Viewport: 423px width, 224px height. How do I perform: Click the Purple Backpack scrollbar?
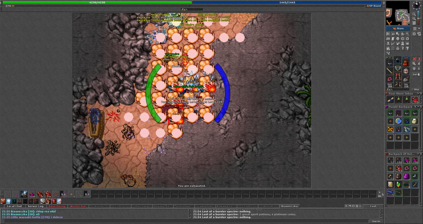pos(421,129)
